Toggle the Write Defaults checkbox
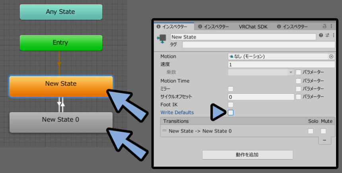 click(231, 113)
